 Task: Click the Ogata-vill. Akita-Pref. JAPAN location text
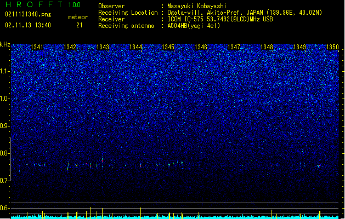[245, 13]
